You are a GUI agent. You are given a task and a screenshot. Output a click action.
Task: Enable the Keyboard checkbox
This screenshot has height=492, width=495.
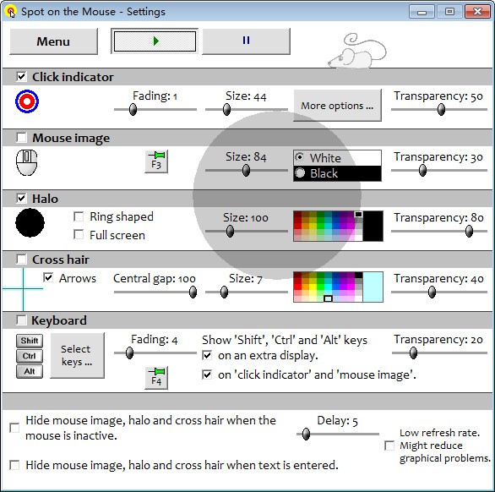point(21,320)
